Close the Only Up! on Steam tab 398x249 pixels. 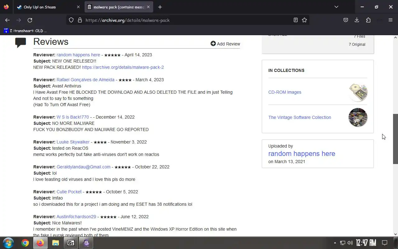[78, 7]
